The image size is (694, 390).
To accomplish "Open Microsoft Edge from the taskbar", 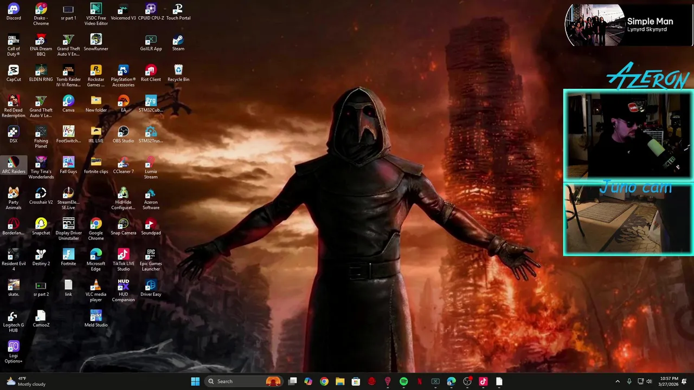I will pyautogui.click(x=451, y=381).
